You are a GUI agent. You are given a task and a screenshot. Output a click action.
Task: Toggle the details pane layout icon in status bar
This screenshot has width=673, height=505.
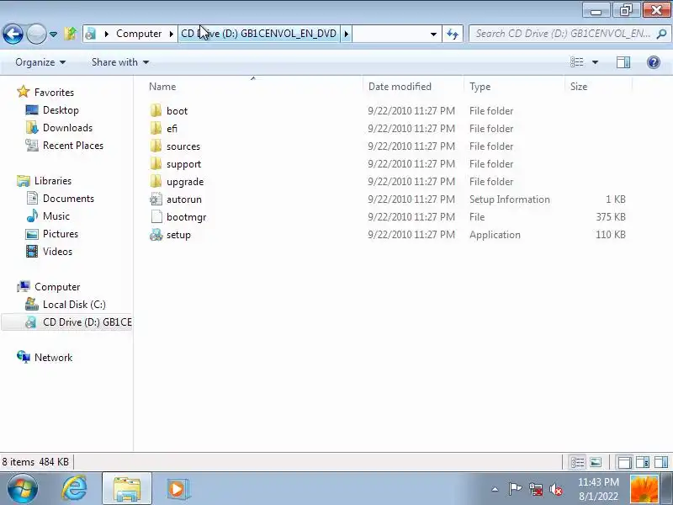click(x=643, y=462)
